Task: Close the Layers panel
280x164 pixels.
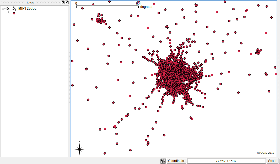Action: (67, 2)
